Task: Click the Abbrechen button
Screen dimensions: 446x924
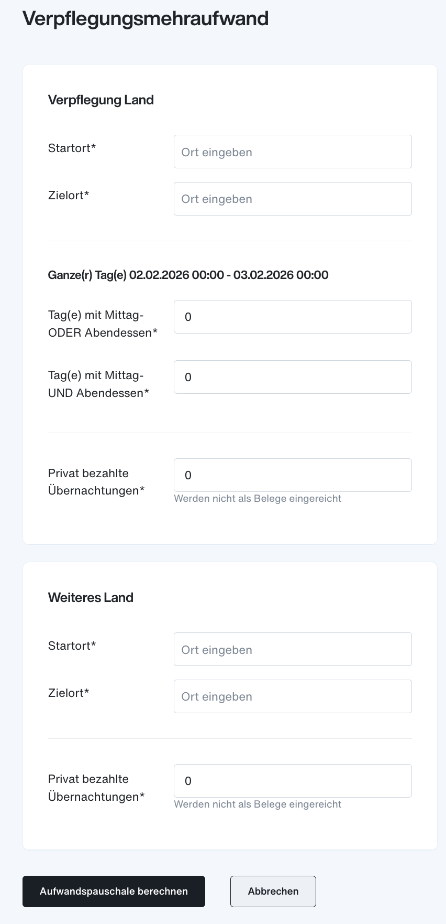Action: pyautogui.click(x=273, y=891)
